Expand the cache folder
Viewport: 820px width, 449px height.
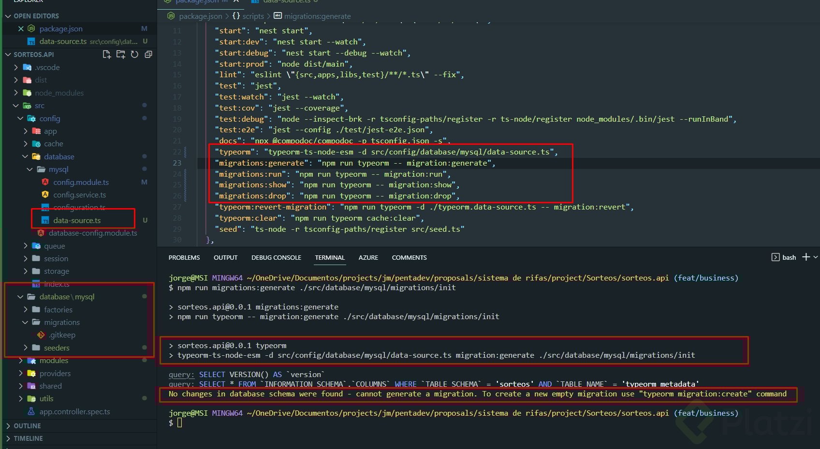25,143
